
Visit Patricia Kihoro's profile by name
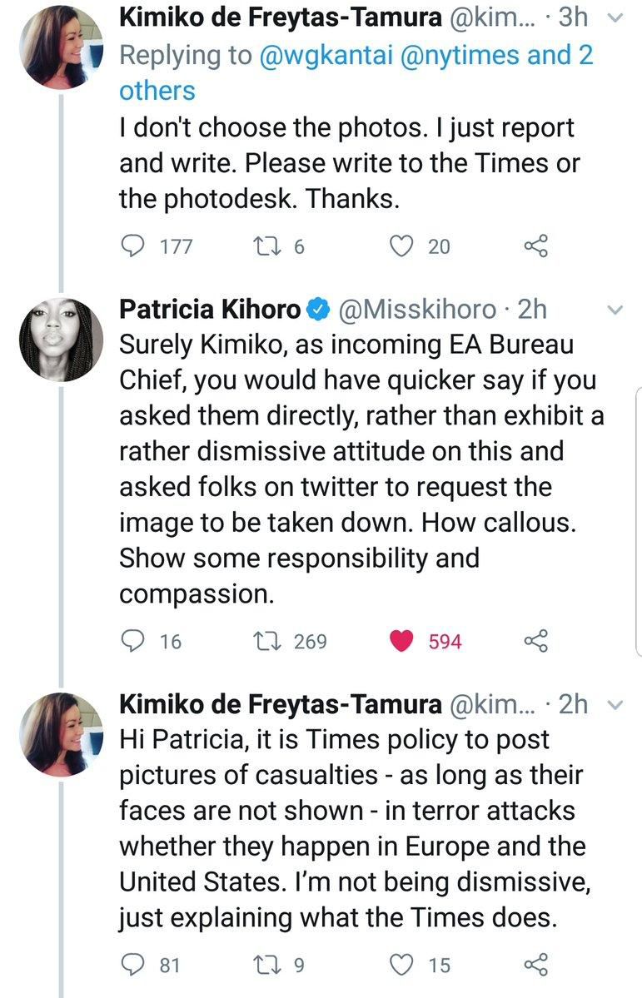(x=210, y=310)
